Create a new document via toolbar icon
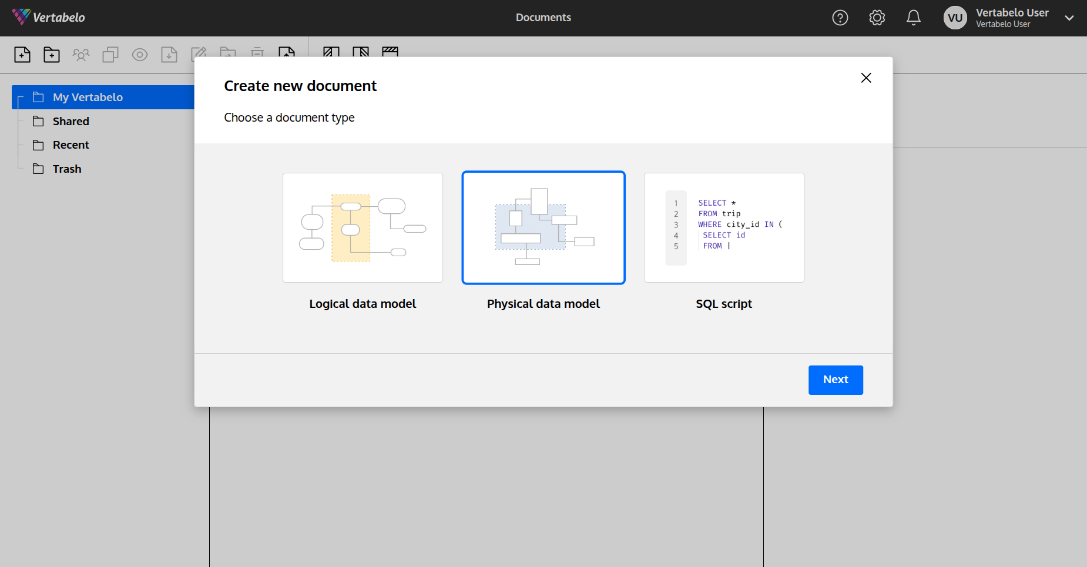 click(22, 54)
